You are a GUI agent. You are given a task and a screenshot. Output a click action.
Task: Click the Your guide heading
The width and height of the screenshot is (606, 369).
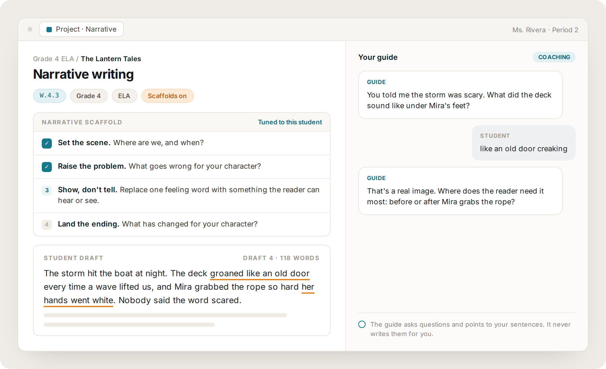[x=378, y=57]
